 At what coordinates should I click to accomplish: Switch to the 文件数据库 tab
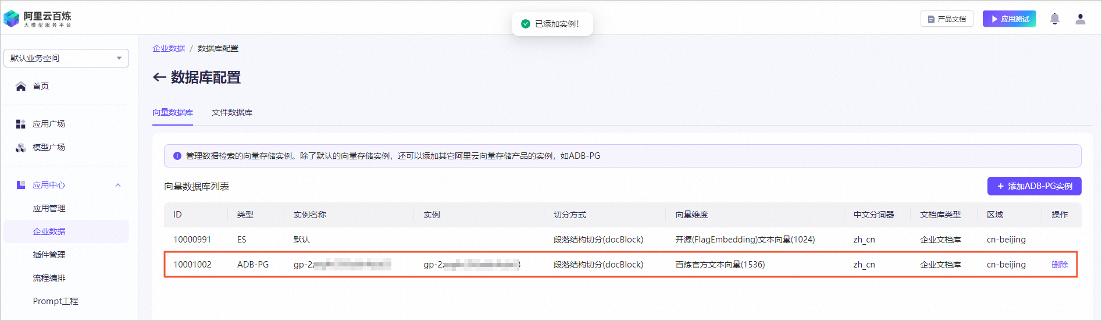coord(232,112)
